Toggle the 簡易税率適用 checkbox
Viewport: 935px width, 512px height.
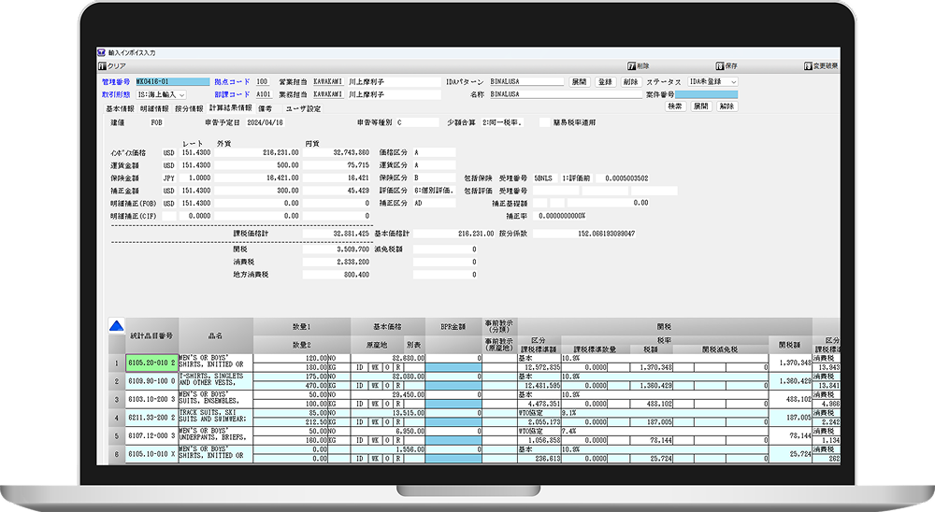pos(544,122)
